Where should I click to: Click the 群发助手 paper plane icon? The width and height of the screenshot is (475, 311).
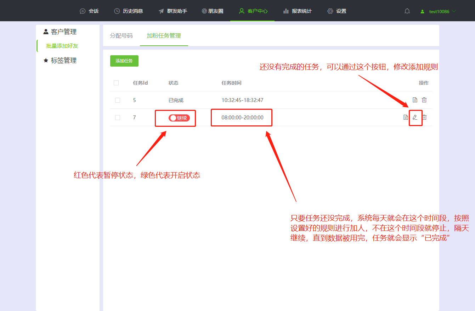pyautogui.click(x=161, y=11)
